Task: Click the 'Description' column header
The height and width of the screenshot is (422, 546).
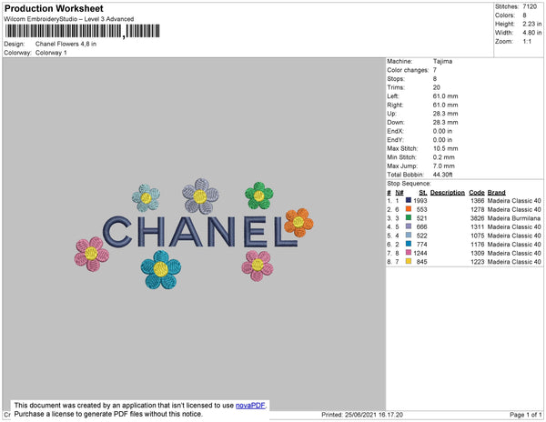Action: pos(448,193)
